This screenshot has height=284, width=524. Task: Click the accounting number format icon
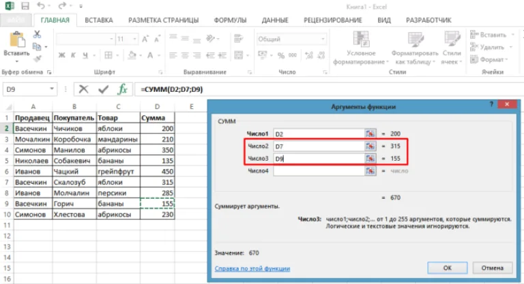click(263, 54)
